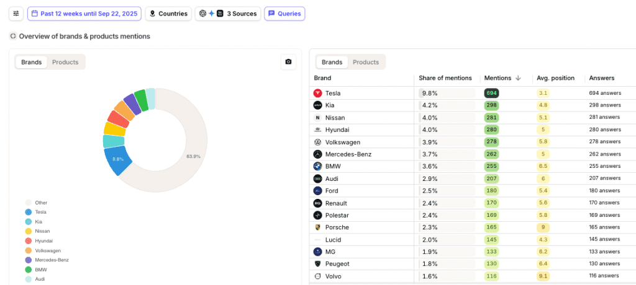Open the date range Past 12 weeks selector
The image size is (636, 285).
point(84,14)
